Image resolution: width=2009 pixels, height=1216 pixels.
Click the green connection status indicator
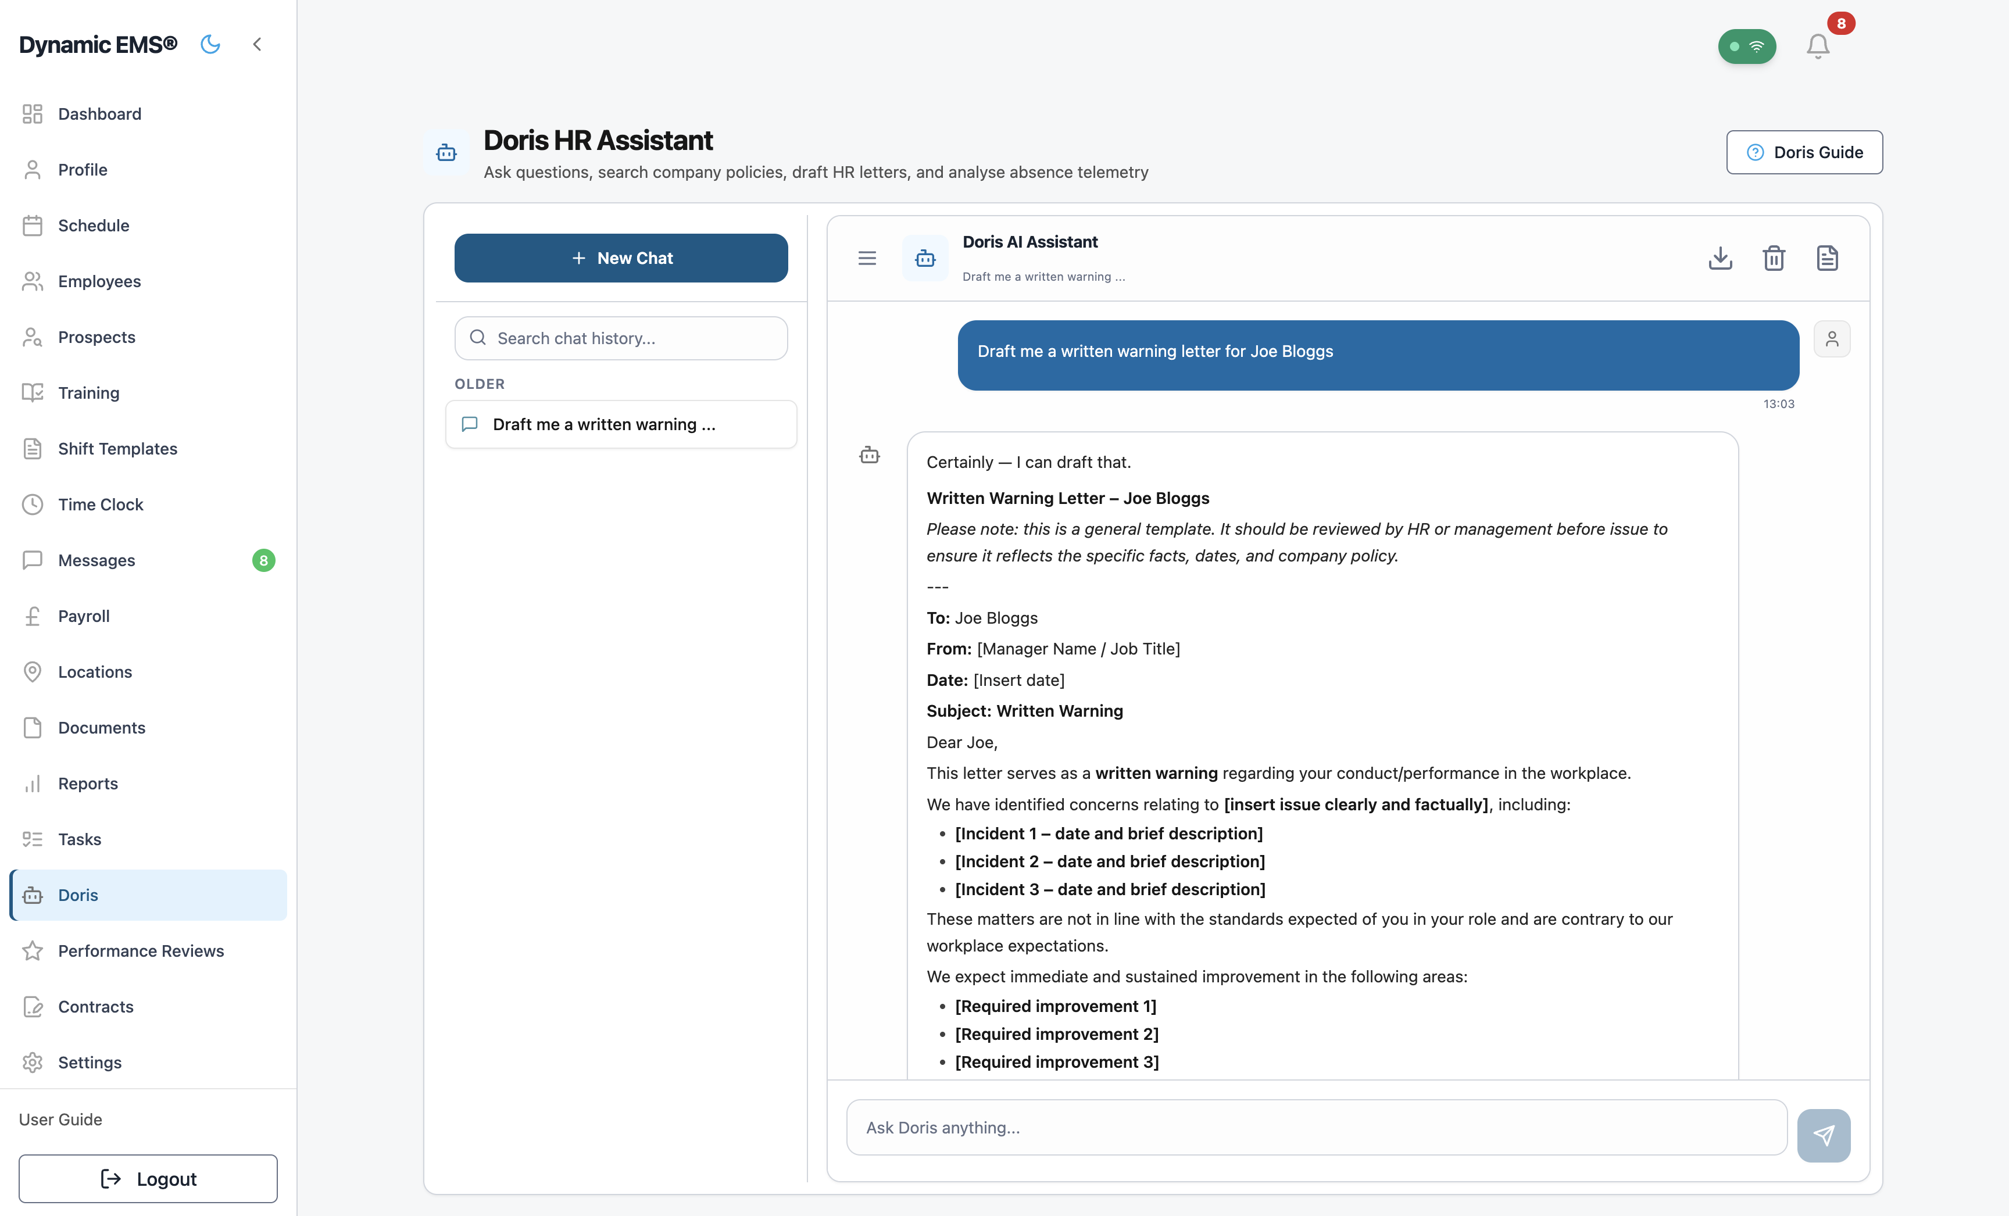point(1746,47)
